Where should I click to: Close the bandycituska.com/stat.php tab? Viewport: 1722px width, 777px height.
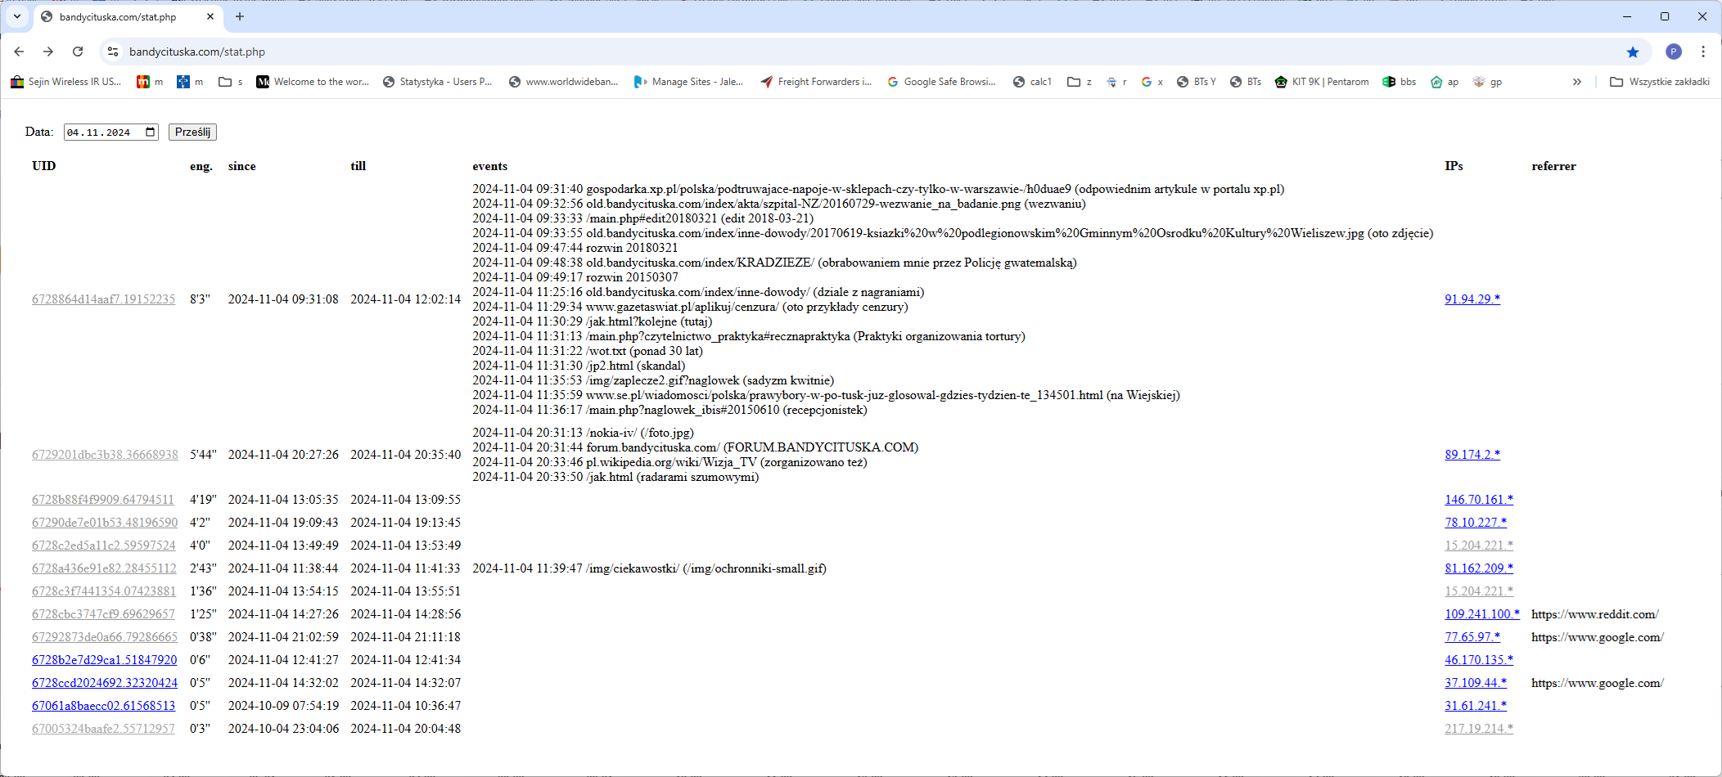point(210,16)
